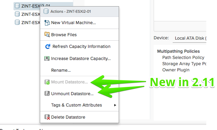Click the Browse Files folder icon

[x=47, y=34]
